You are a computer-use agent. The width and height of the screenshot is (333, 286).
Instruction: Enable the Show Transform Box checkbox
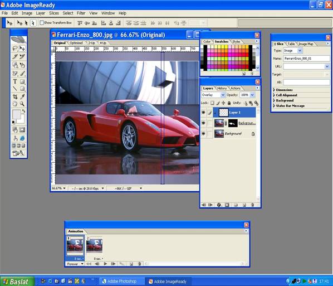tap(42, 22)
